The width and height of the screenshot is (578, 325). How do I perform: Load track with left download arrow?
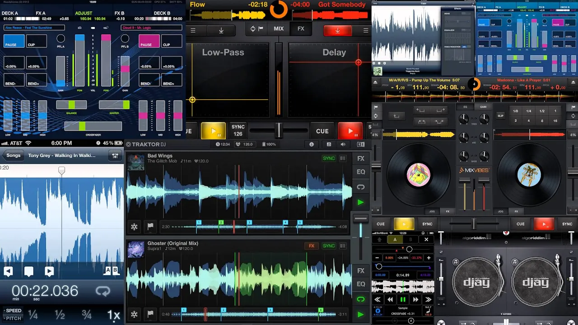tap(221, 30)
